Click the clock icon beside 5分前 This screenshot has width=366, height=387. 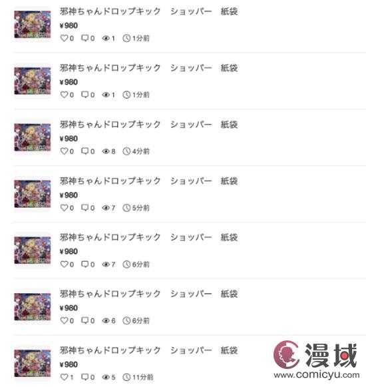[126, 208]
